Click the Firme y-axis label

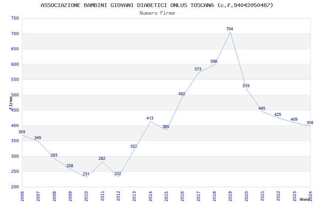coord(11,103)
